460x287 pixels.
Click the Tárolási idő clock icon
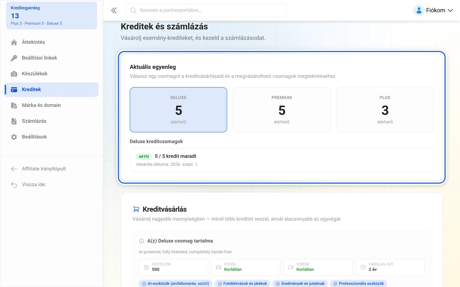tap(363, 267)
